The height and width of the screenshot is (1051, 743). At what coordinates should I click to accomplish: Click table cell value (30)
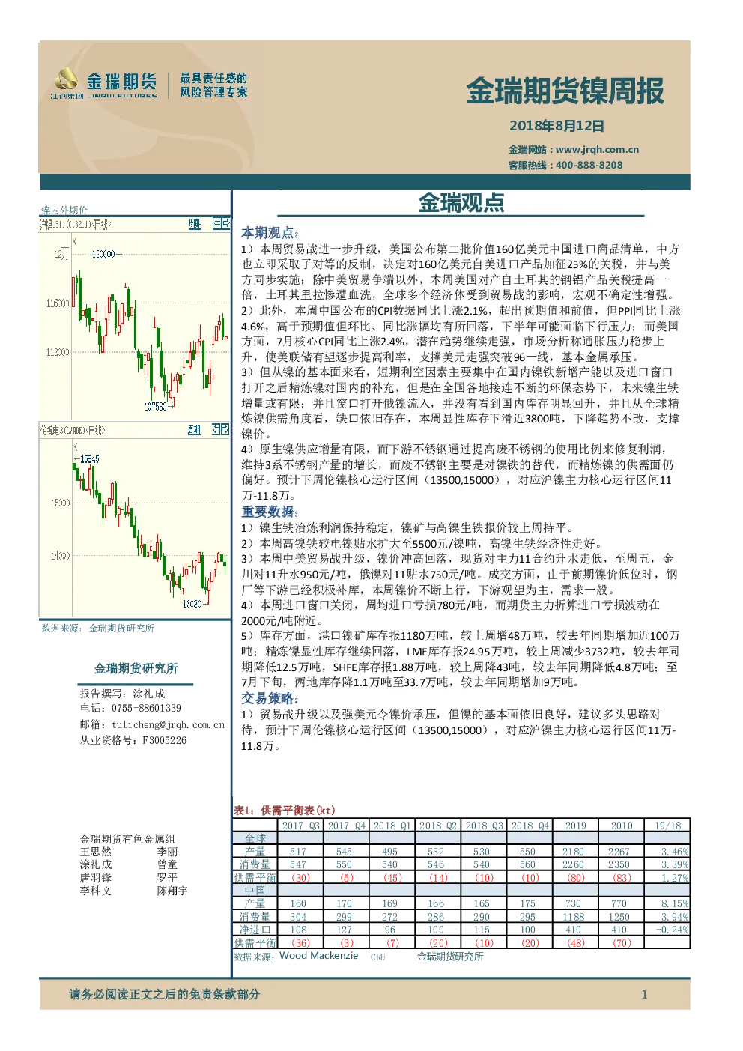pos(300,877)
